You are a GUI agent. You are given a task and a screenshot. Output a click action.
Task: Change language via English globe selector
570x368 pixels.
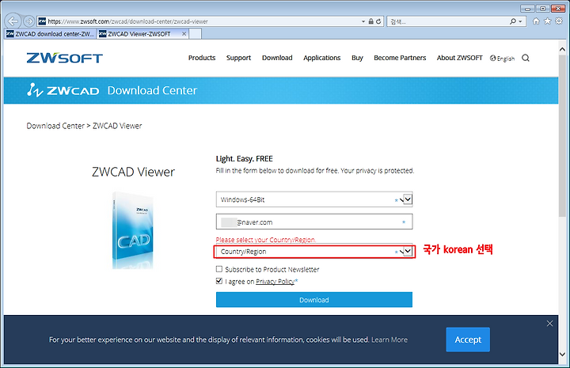point(502,59)
